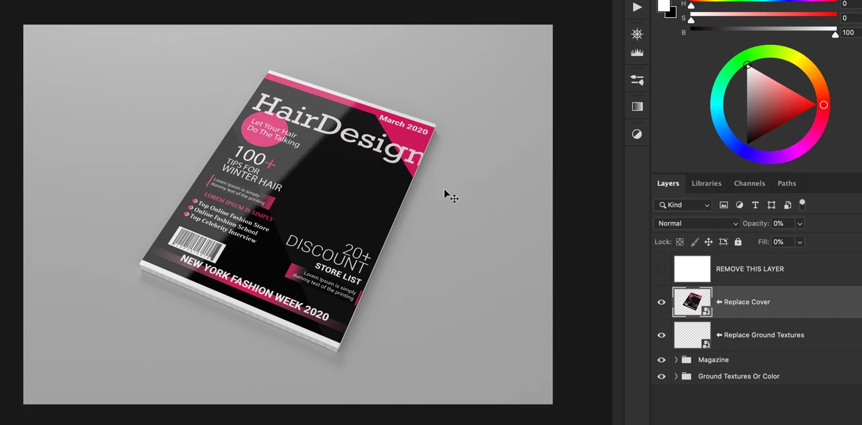Expand the Magazine group chevron
This screenshot has width=862, height=425.
tap(676, 360)
